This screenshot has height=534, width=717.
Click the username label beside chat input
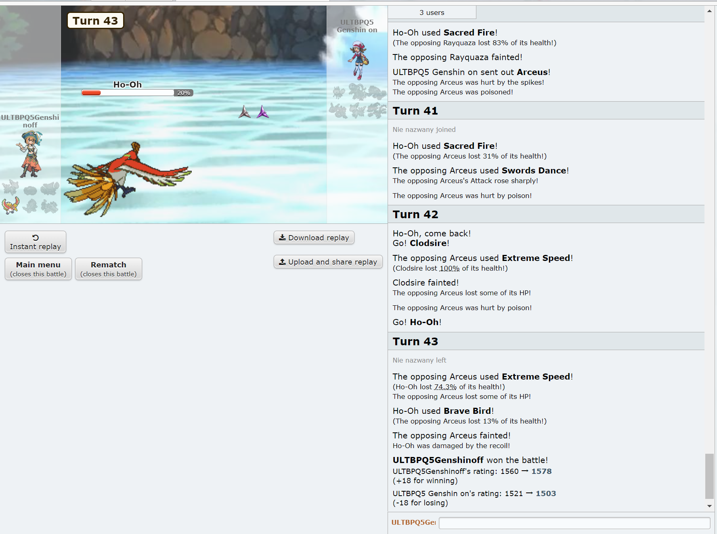[413, 523]
